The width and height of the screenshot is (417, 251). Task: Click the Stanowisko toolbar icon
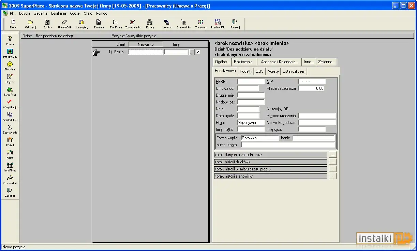pyautogui.click(x=184, y=24)
